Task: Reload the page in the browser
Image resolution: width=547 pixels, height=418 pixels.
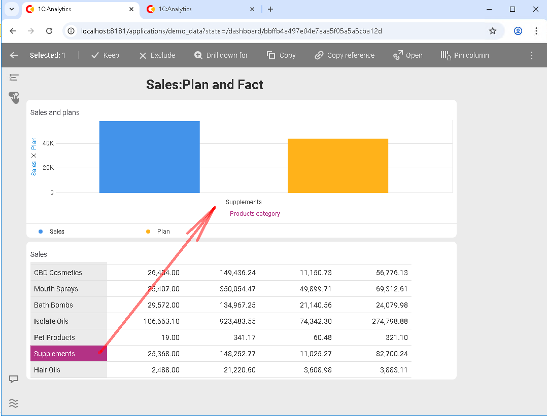Action: [x=49, y=31]
